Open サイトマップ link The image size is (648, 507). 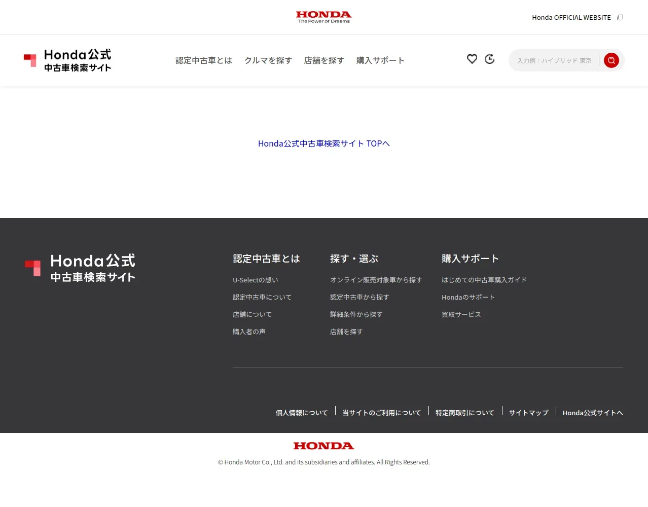tap(529, 413)
